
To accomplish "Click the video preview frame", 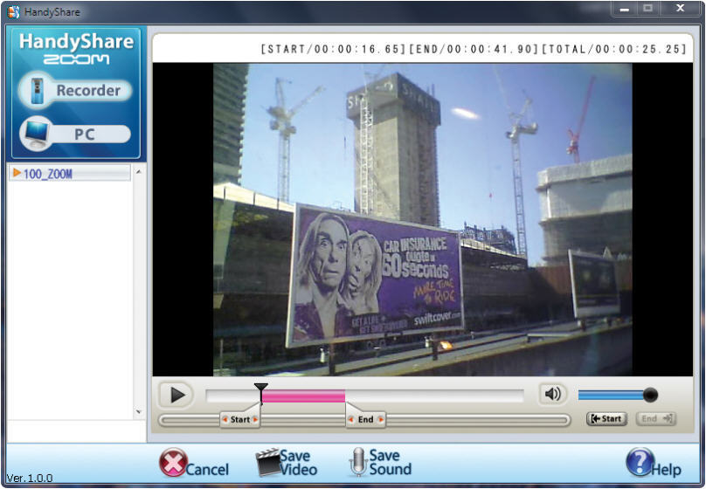I will [x=422, y=219].
